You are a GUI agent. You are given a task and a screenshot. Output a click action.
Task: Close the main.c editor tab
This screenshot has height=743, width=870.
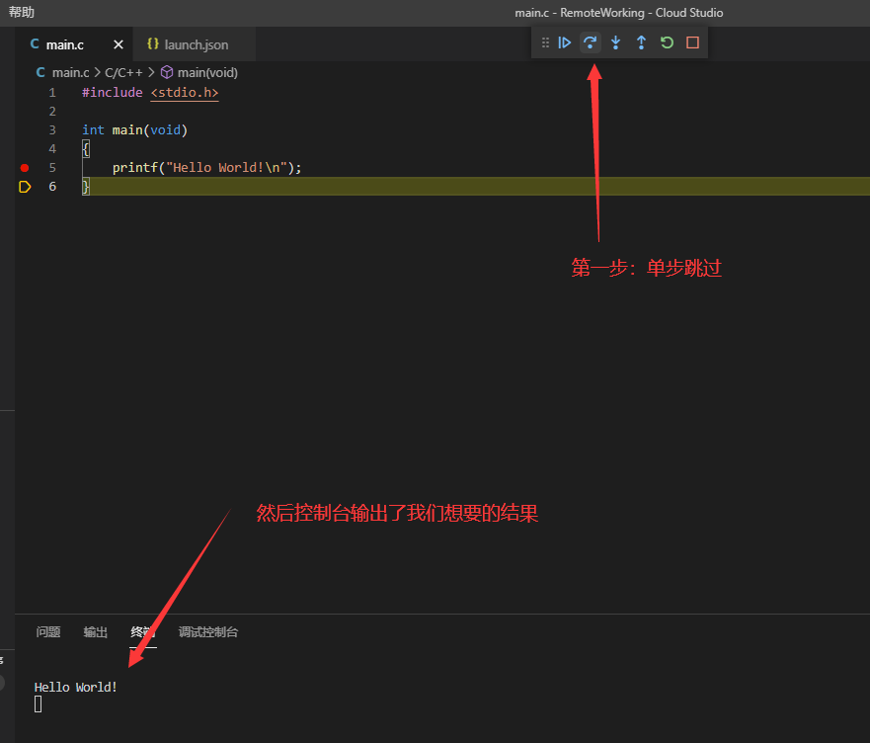[x=119, y=44]
